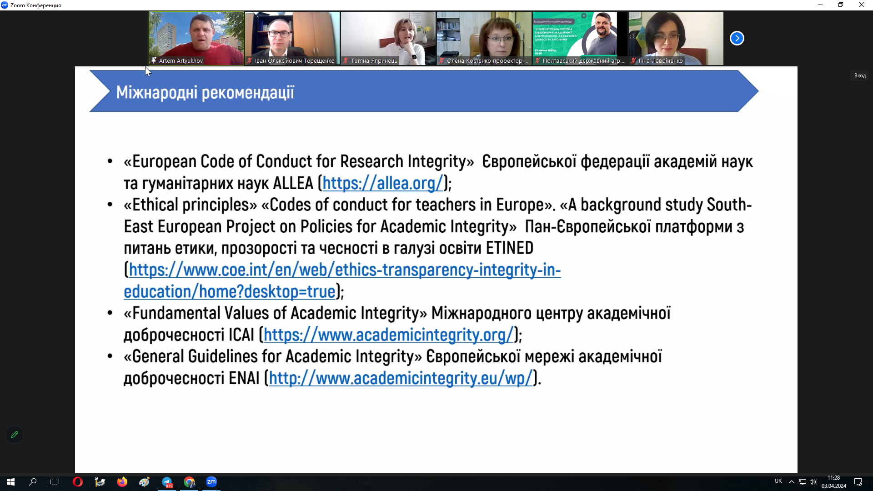This screenshot has width=873, height=491.
Task: Open the allea.org link
Action: [x=382, y=183]
